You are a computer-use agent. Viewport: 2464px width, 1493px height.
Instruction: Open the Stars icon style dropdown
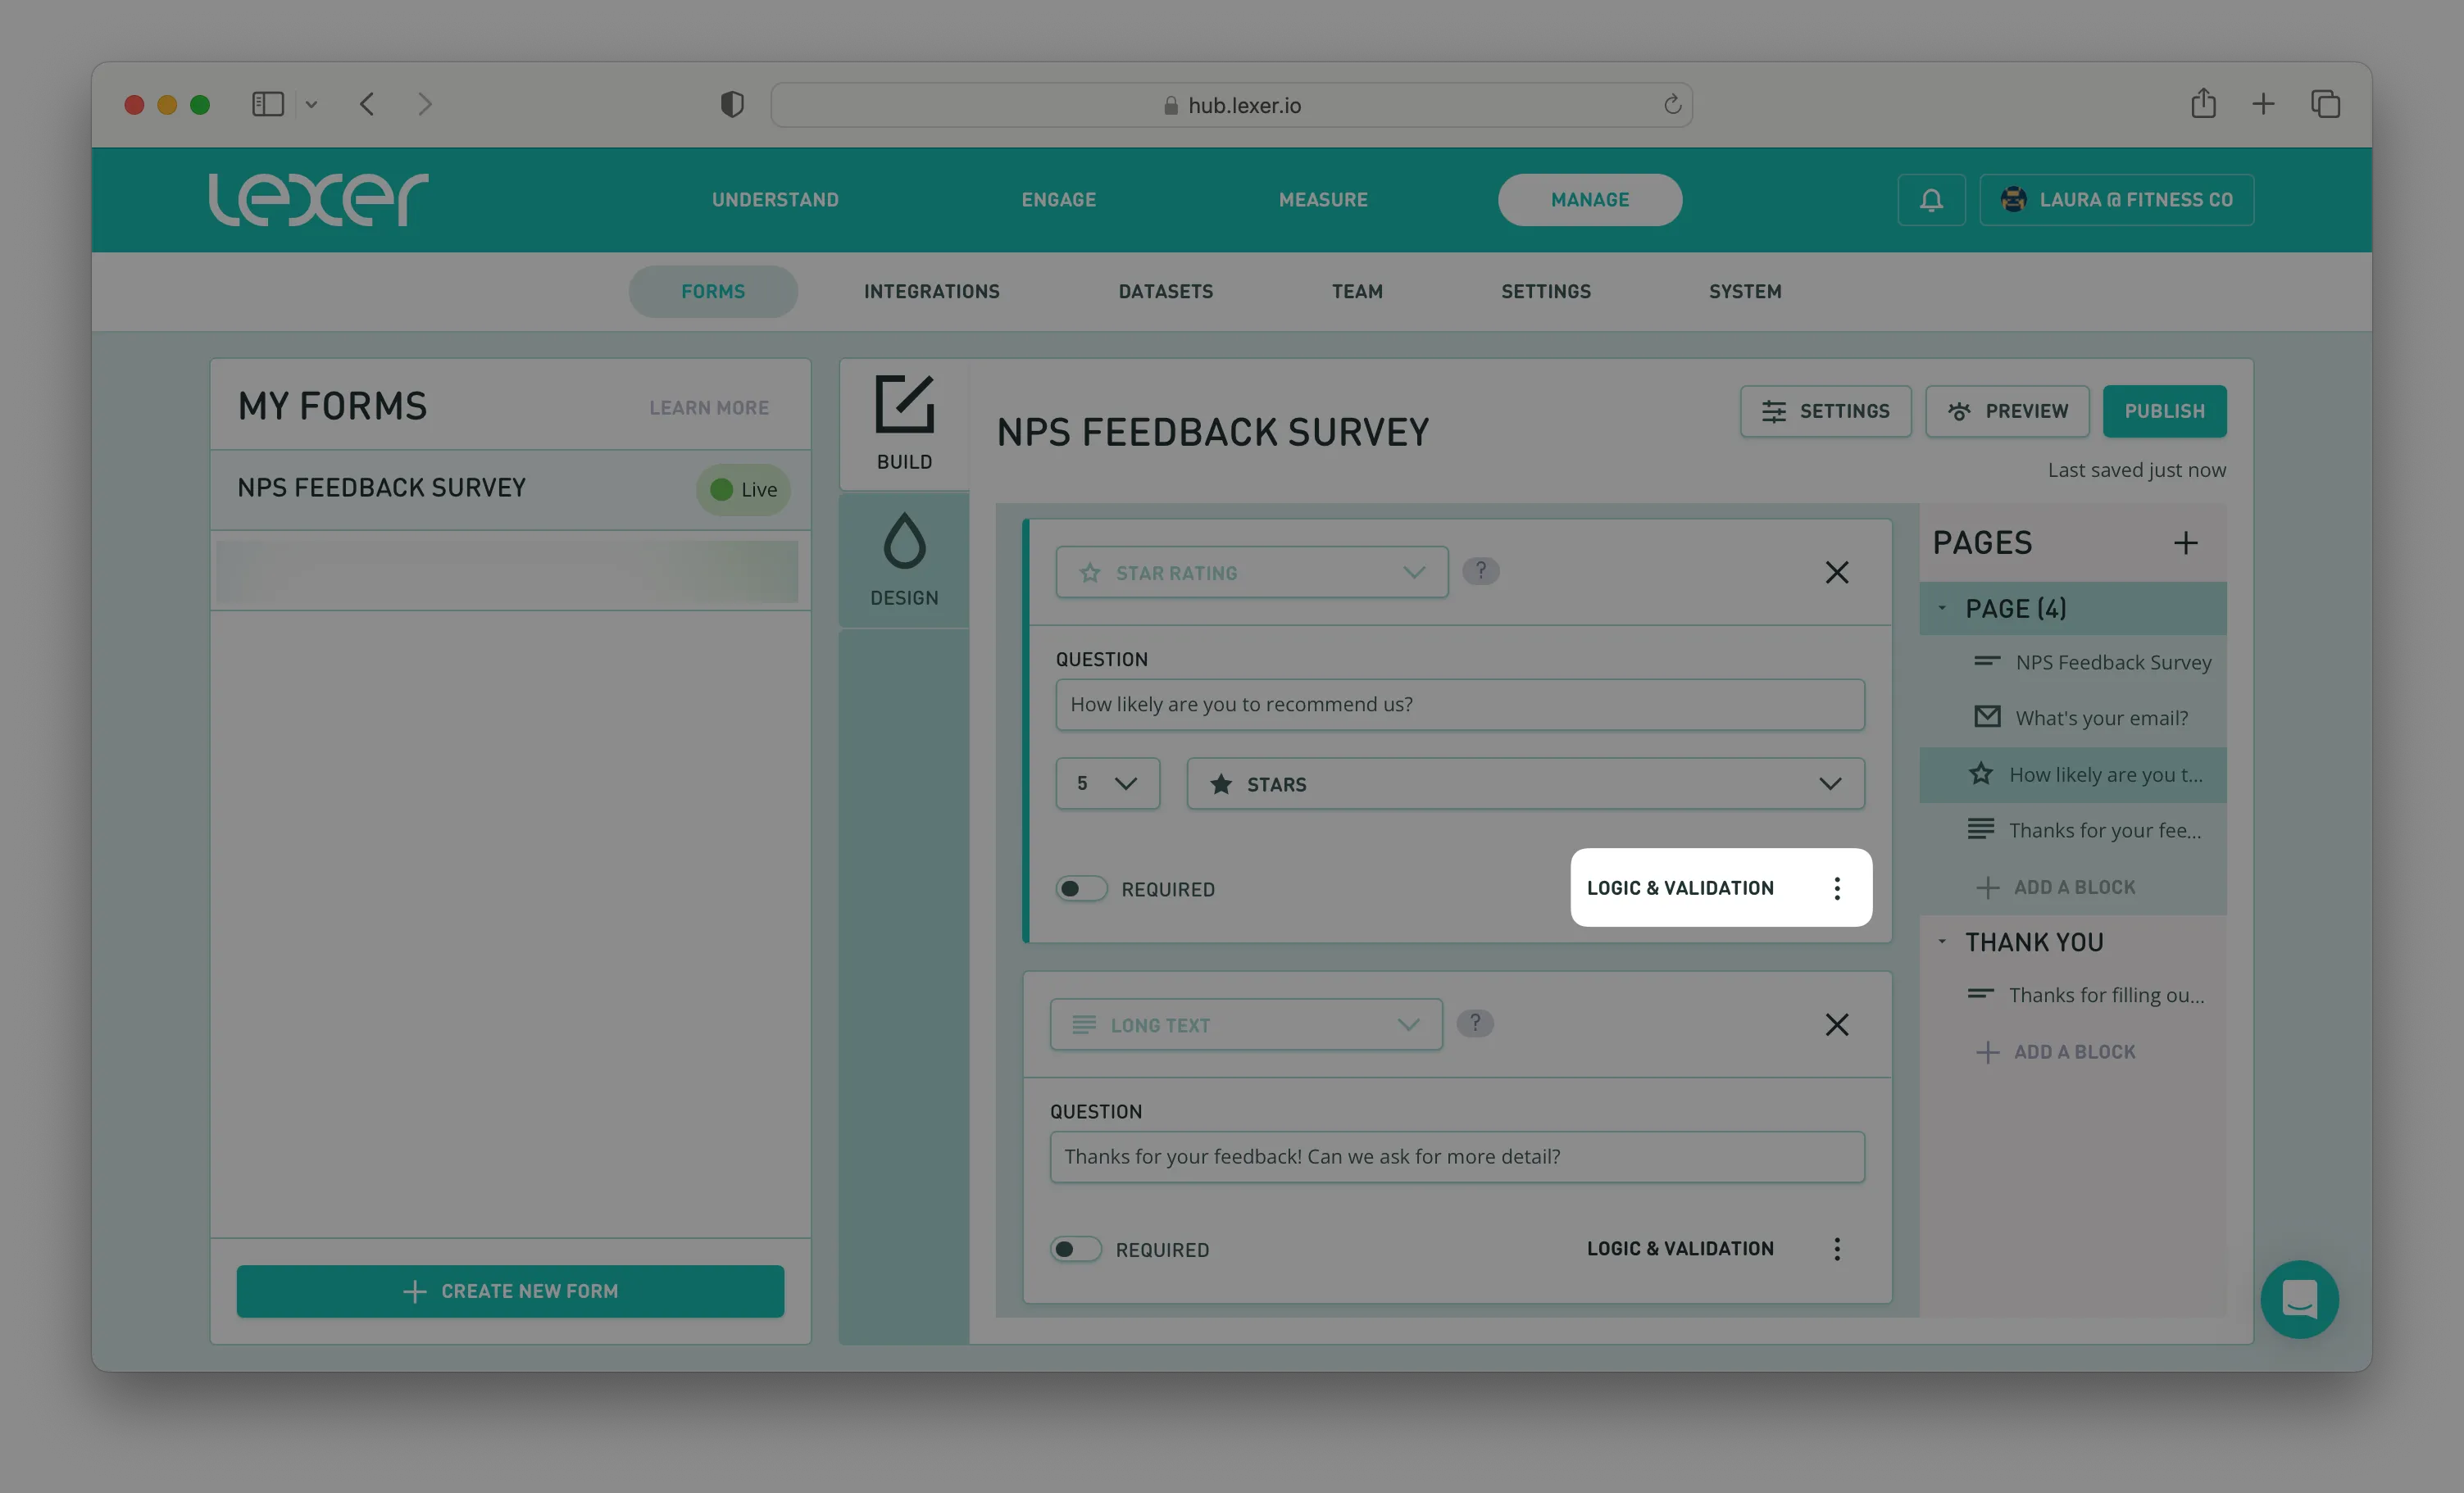pos(1524,784)
